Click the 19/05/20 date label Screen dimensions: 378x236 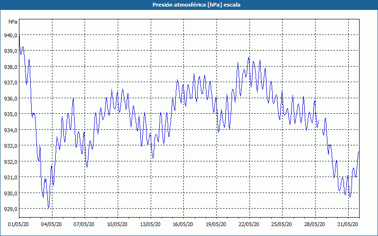(x=216, y=224)
